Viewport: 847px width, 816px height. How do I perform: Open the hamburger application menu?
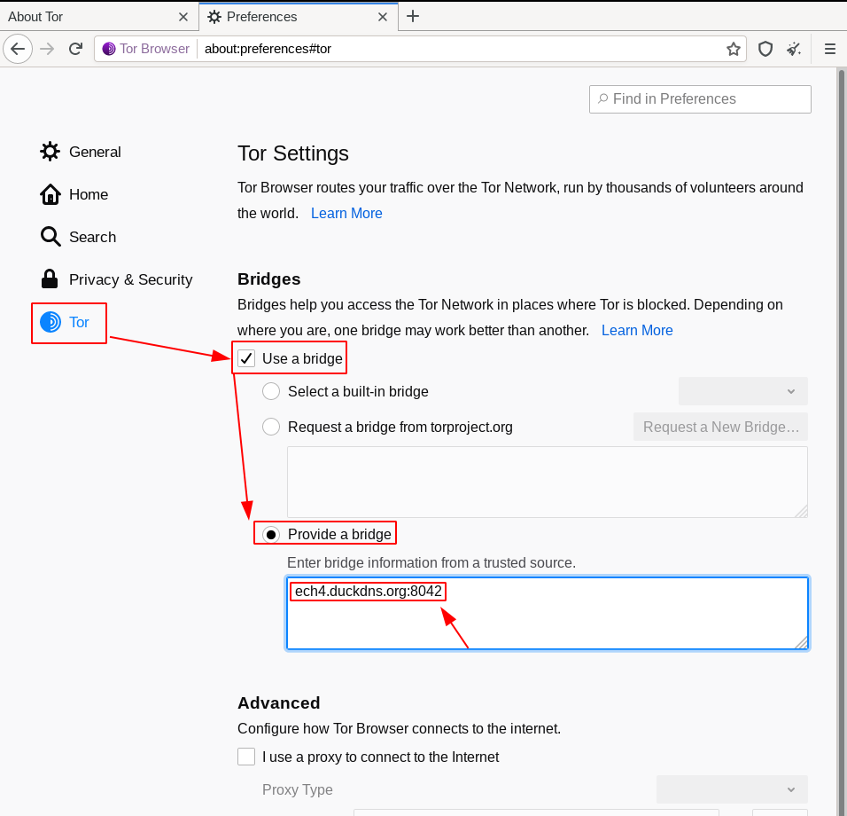[830, 49]
